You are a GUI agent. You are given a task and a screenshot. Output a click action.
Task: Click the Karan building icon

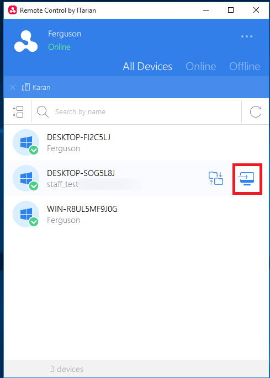coord(25,87)
